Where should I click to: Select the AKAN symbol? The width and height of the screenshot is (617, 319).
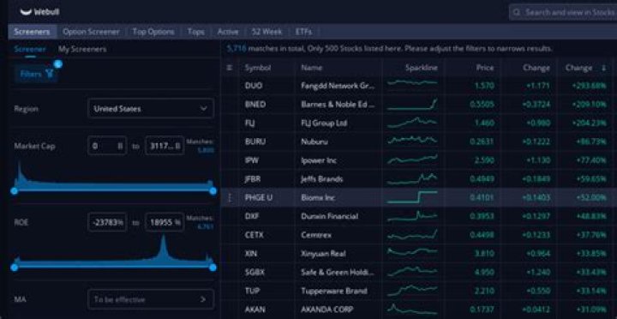(x=255, y=310)
